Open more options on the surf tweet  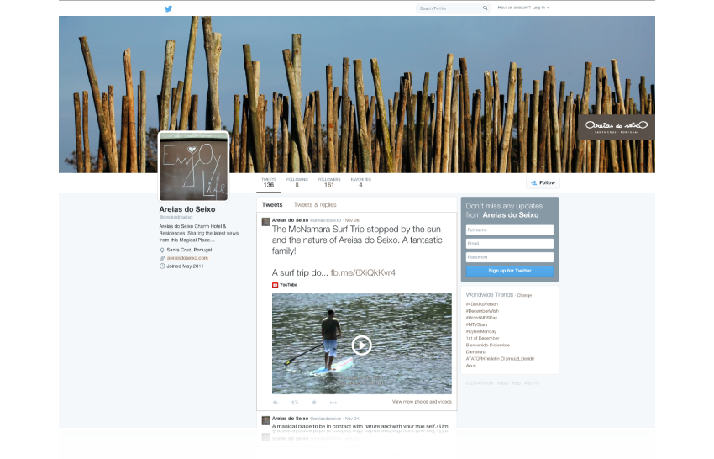[333, 402]
